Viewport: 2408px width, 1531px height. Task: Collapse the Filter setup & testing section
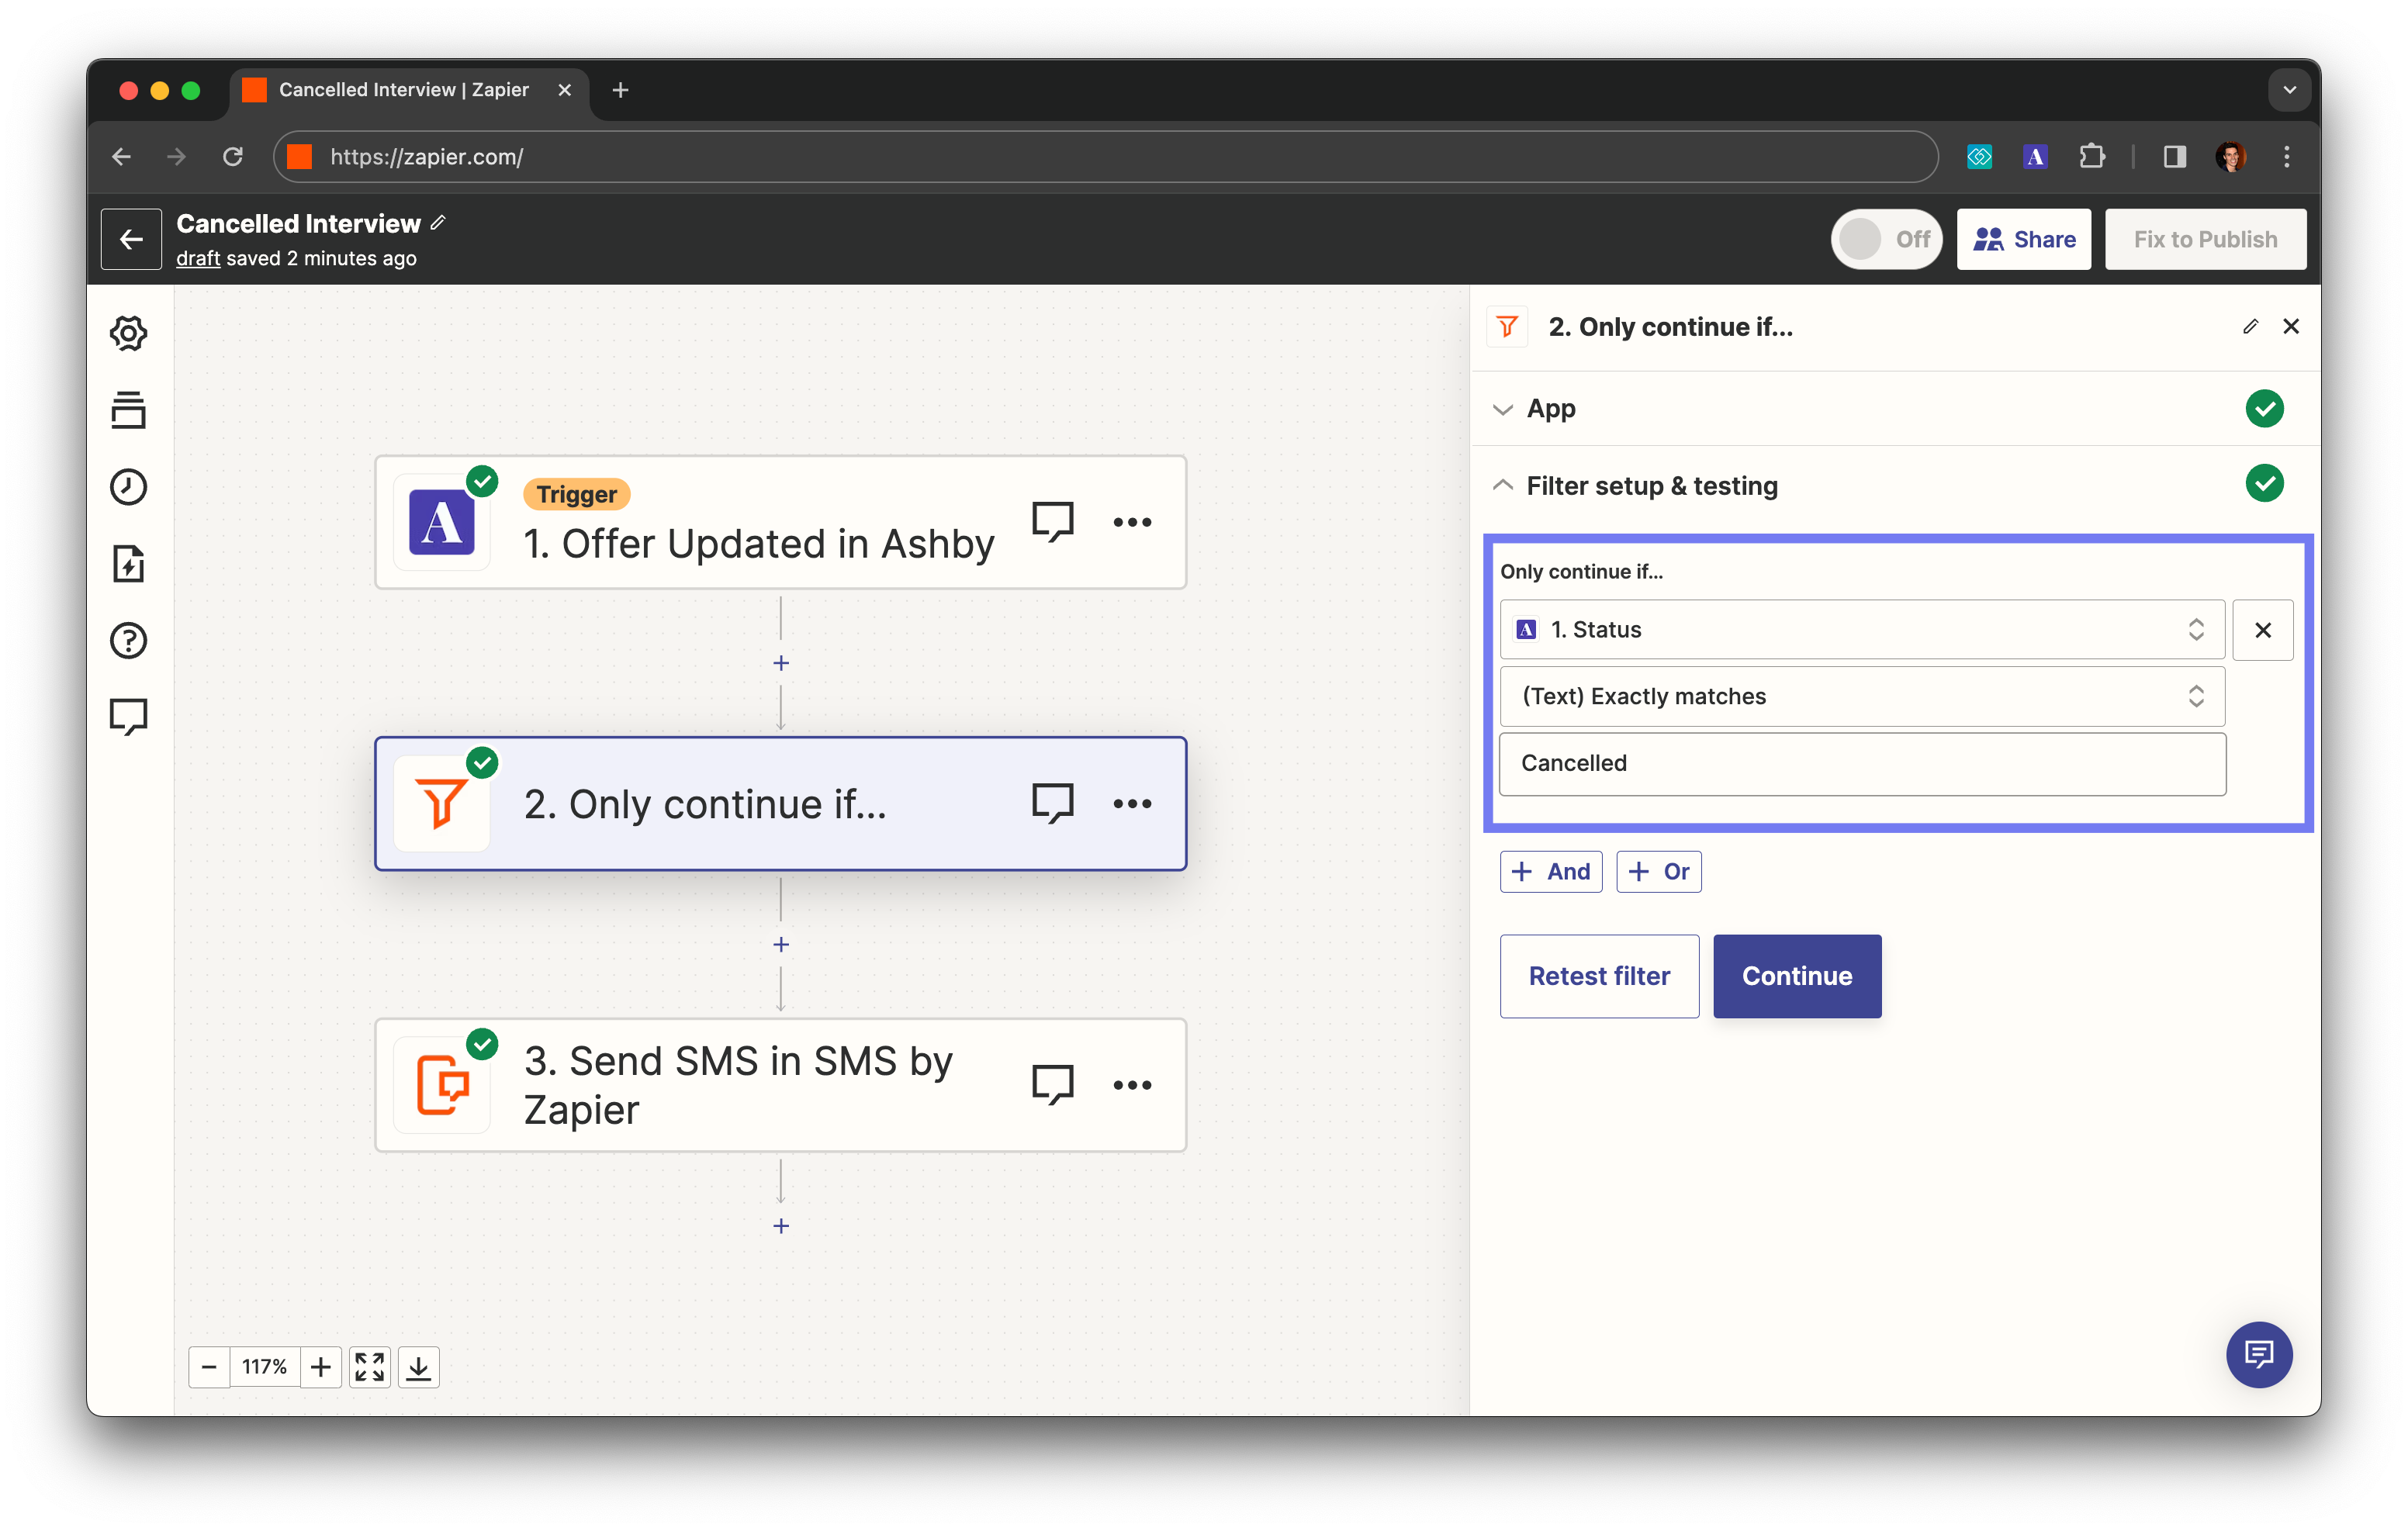tap(1502, 486)
